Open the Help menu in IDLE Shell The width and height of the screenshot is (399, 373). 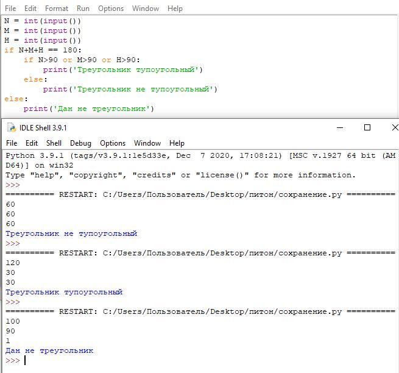pos(177,143)
